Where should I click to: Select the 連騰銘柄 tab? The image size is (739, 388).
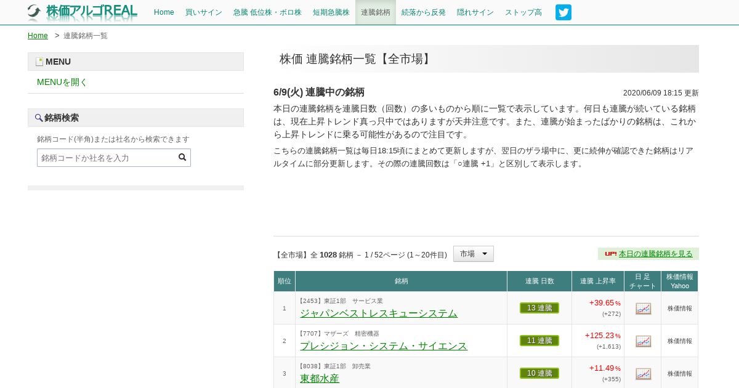click(376, 12)
